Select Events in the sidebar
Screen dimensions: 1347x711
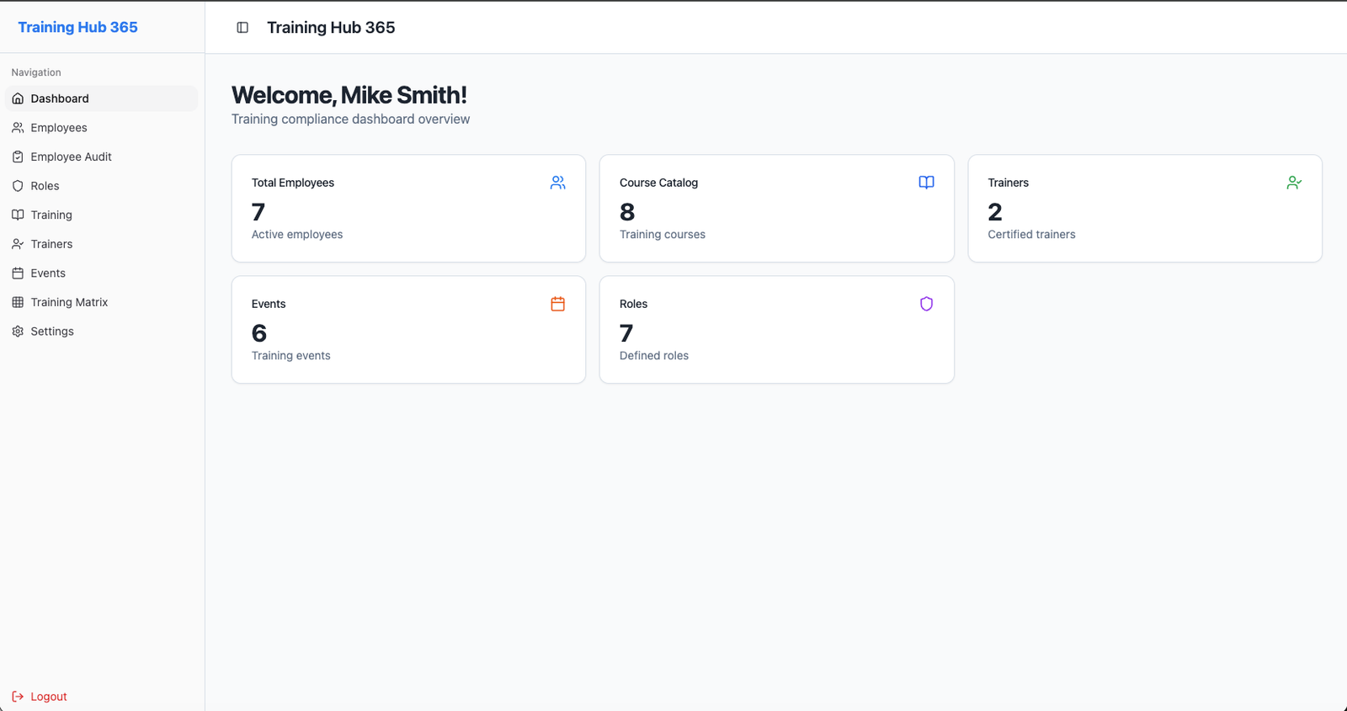(x=102, y=273)
